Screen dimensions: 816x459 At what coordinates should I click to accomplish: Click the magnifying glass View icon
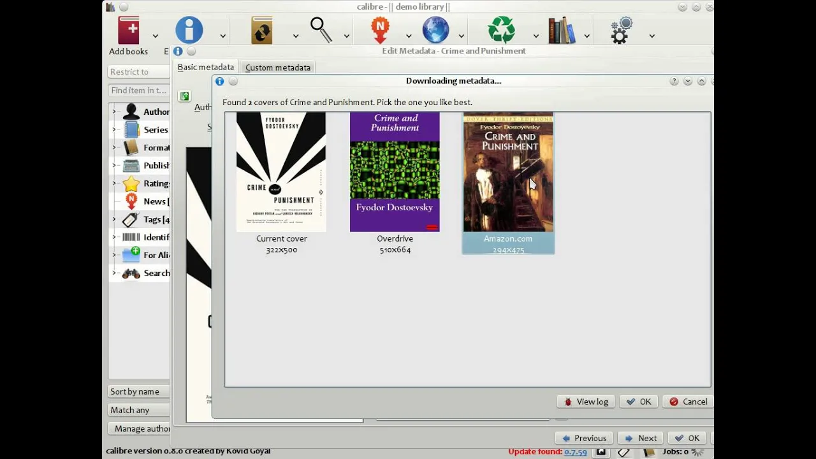point(321,30)
